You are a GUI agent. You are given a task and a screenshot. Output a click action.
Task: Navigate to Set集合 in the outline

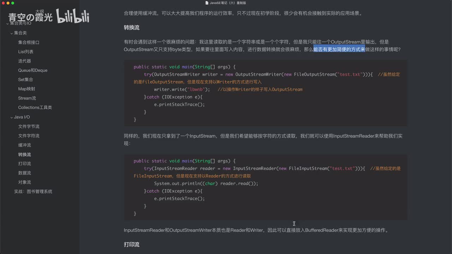tap(26, 80)
